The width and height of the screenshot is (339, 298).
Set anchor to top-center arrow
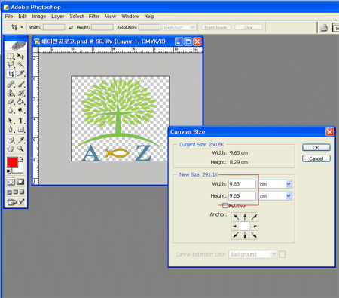click(245, 217)
